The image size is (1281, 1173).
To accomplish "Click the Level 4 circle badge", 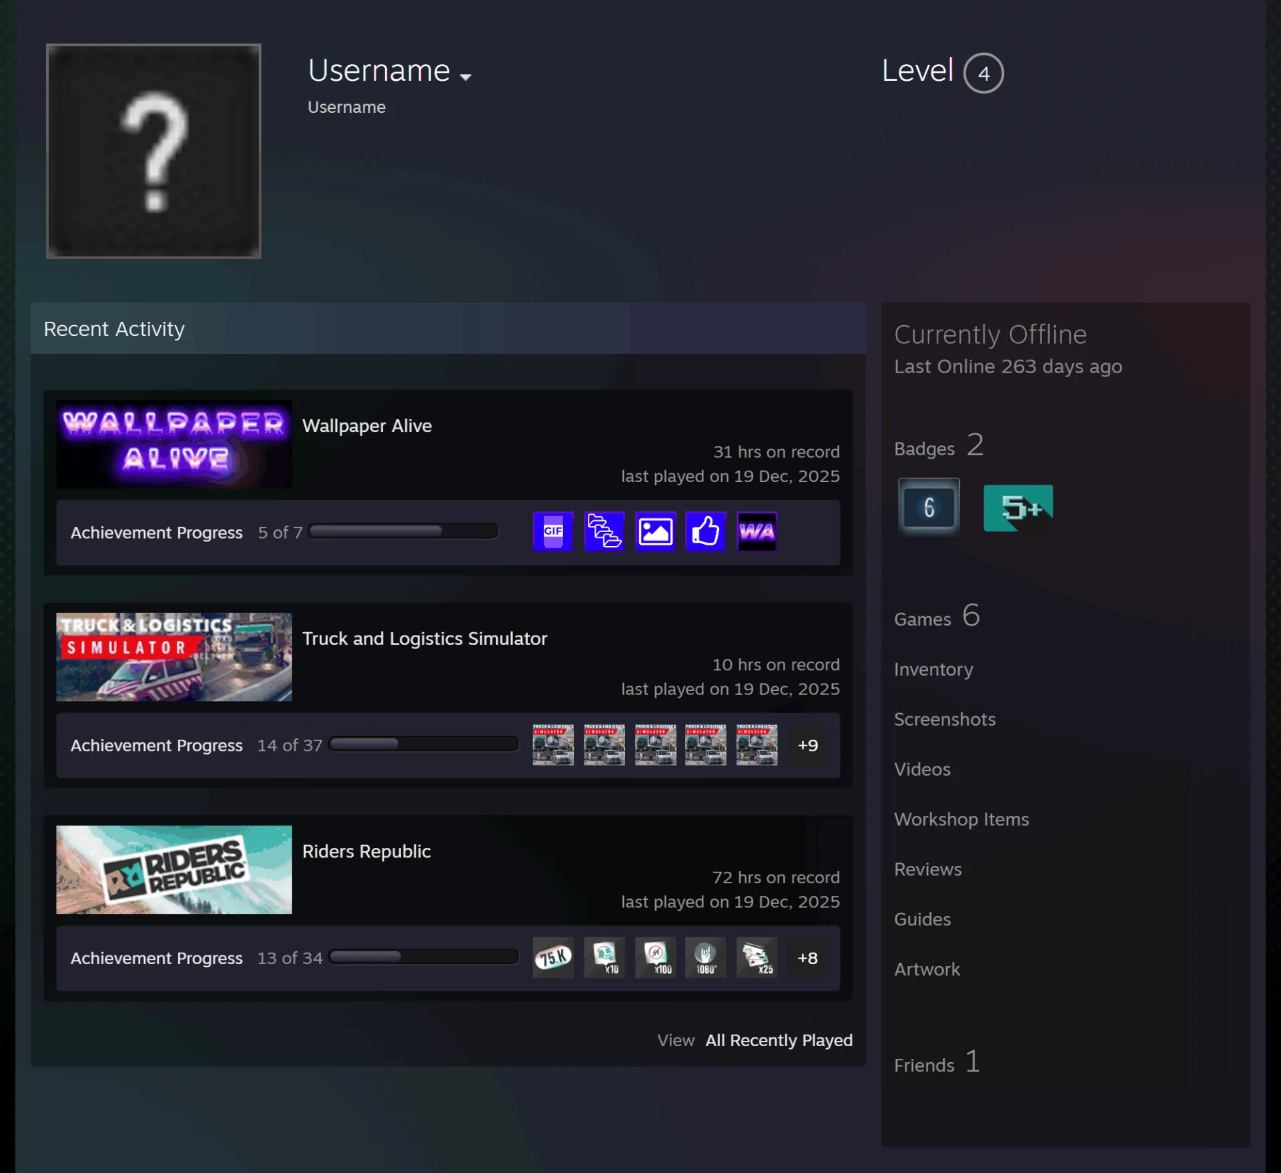I will click(983, 73).
